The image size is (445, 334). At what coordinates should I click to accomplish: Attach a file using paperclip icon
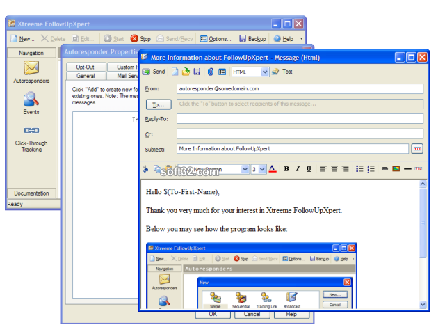coord(210,72)
